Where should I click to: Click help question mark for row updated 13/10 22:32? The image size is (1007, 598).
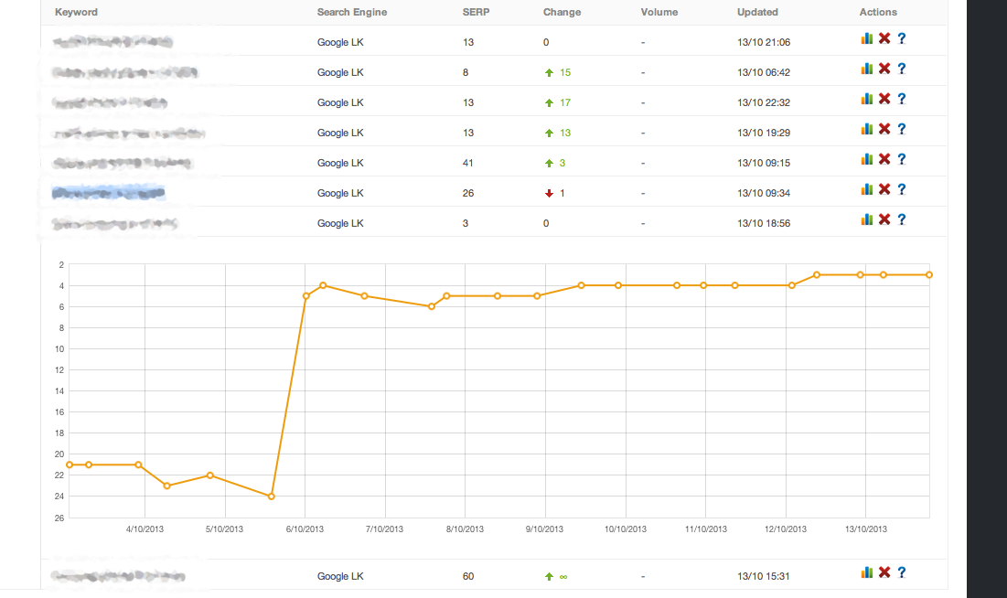tap(902, 99)
